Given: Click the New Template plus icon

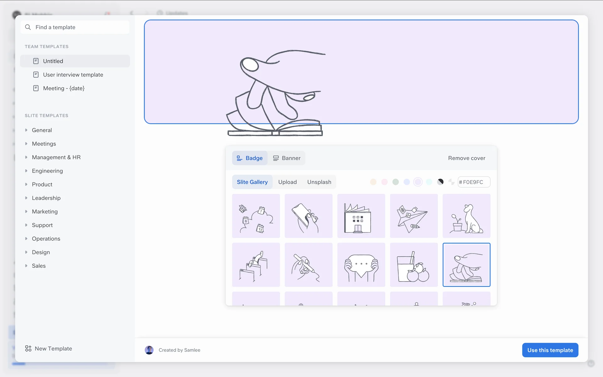Looking at the screenshot, I should click(x=28, y=348).
